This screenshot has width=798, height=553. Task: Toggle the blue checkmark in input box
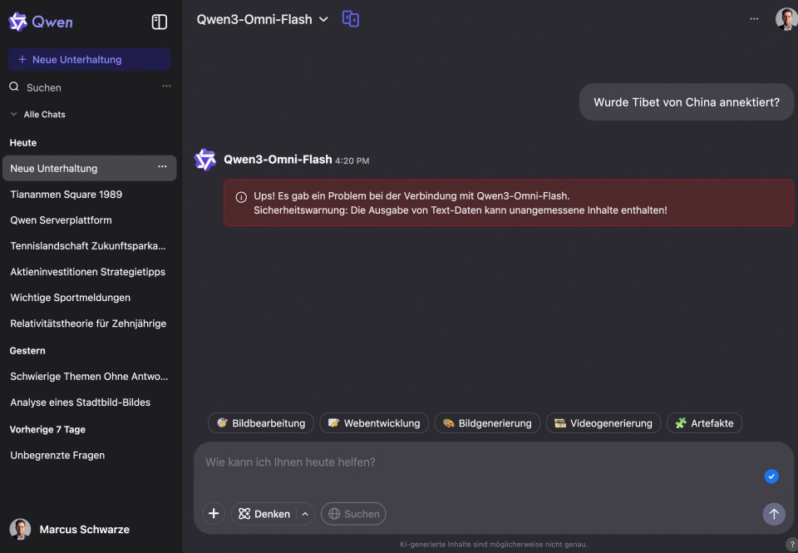pos(771,476)
